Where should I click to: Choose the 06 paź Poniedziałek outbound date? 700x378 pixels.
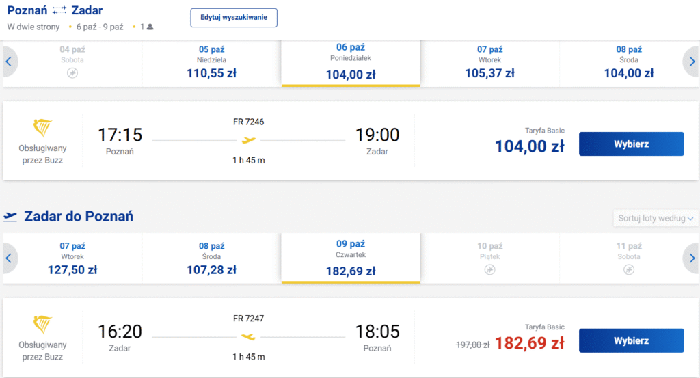pos(351,63)
